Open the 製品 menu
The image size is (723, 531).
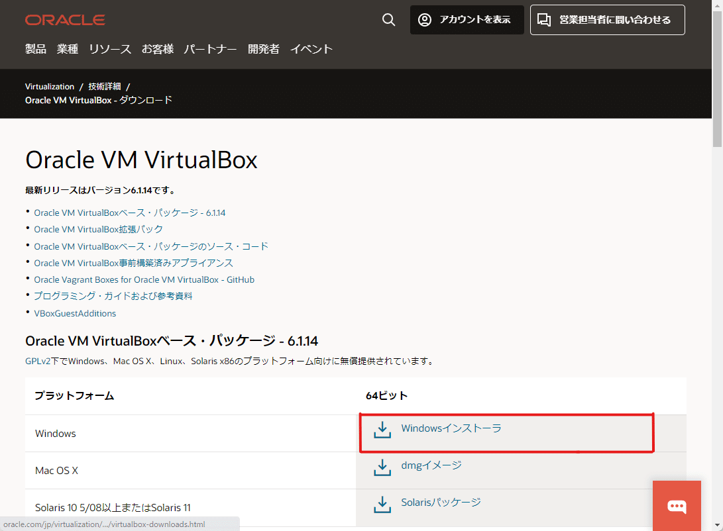tap(36, 49)
